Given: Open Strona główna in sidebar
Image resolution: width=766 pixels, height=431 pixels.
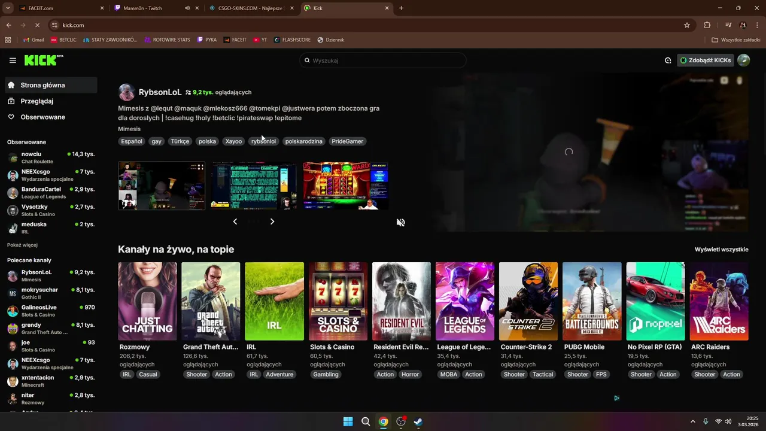Looking at the screenshot, I should tap(51, 85).
